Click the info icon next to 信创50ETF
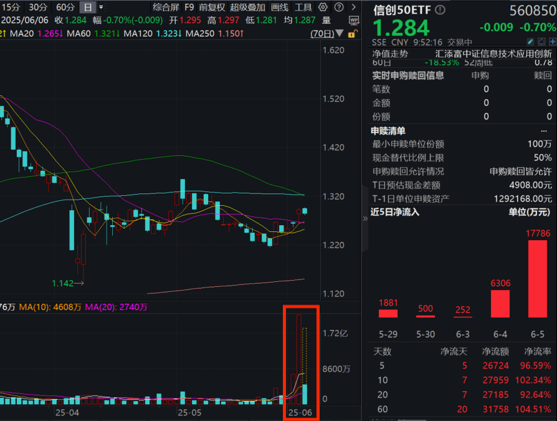The width and height of the screenshot is (557, 421). tap(440, 9)
